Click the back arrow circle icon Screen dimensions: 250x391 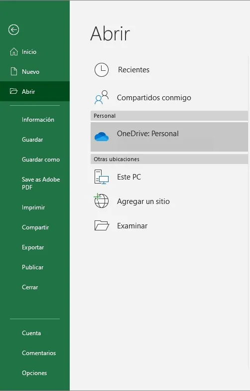13,30
